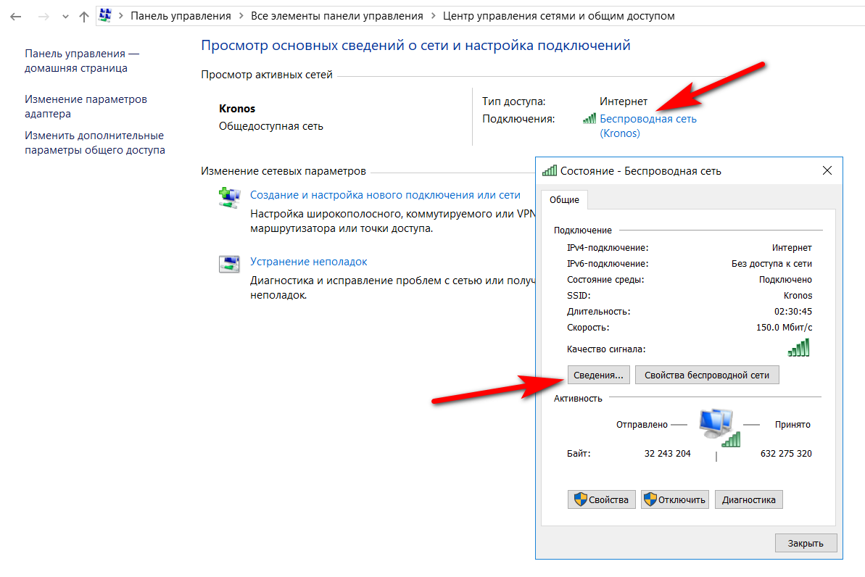Expand chevron before Панель управления breadcrumb
This screenshot has height=577, width=865.
[121, 16]
